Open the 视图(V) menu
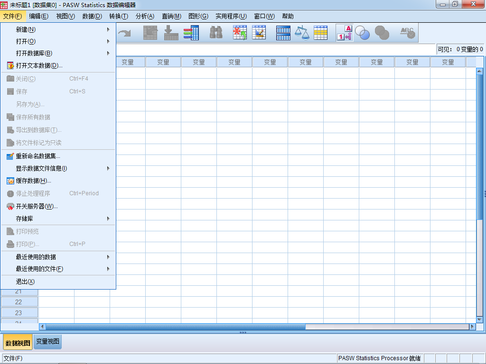Viewport: 486px width, 364px height. click(x=65, y=17)
